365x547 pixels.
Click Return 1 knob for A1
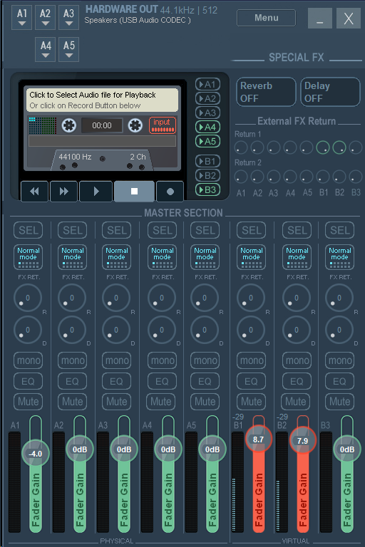(x=241, y=147)
